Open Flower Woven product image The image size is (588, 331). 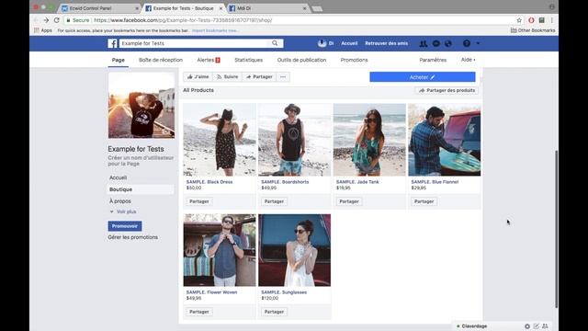coord(220,250)
